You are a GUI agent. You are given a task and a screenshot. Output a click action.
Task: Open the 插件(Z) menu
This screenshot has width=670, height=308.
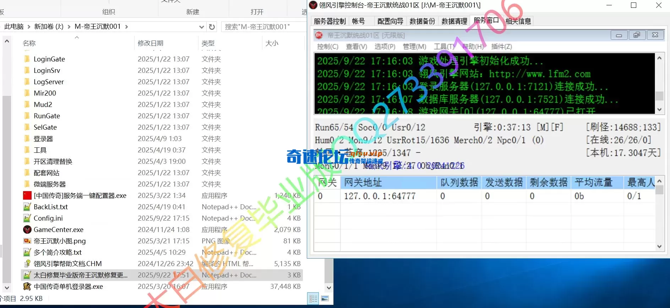click(x=501, y=47)
